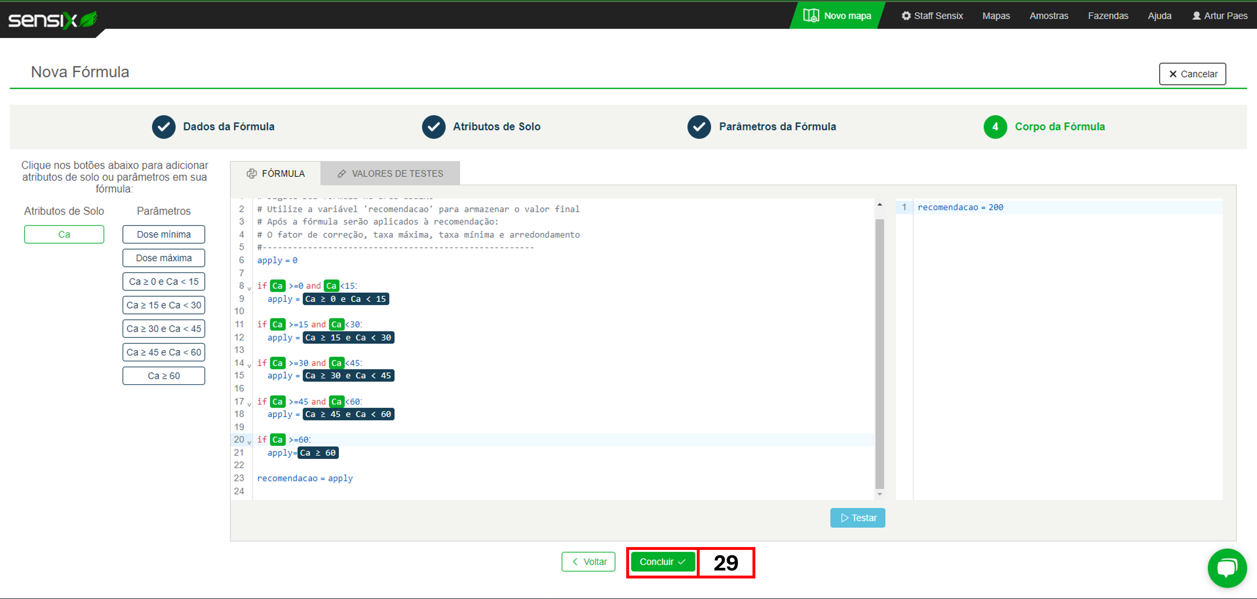Insert the Dose máxima parameter

tap(163, 258)
